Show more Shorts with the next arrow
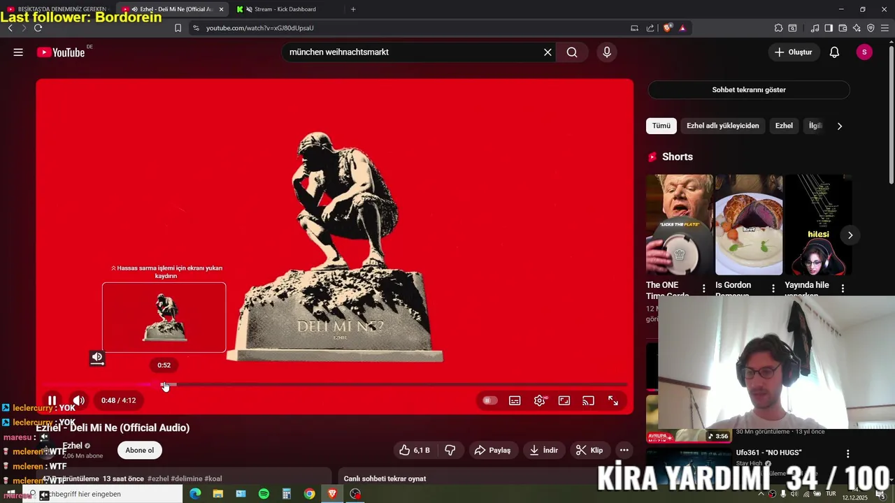895x503 pixels. tap(850, 235)
